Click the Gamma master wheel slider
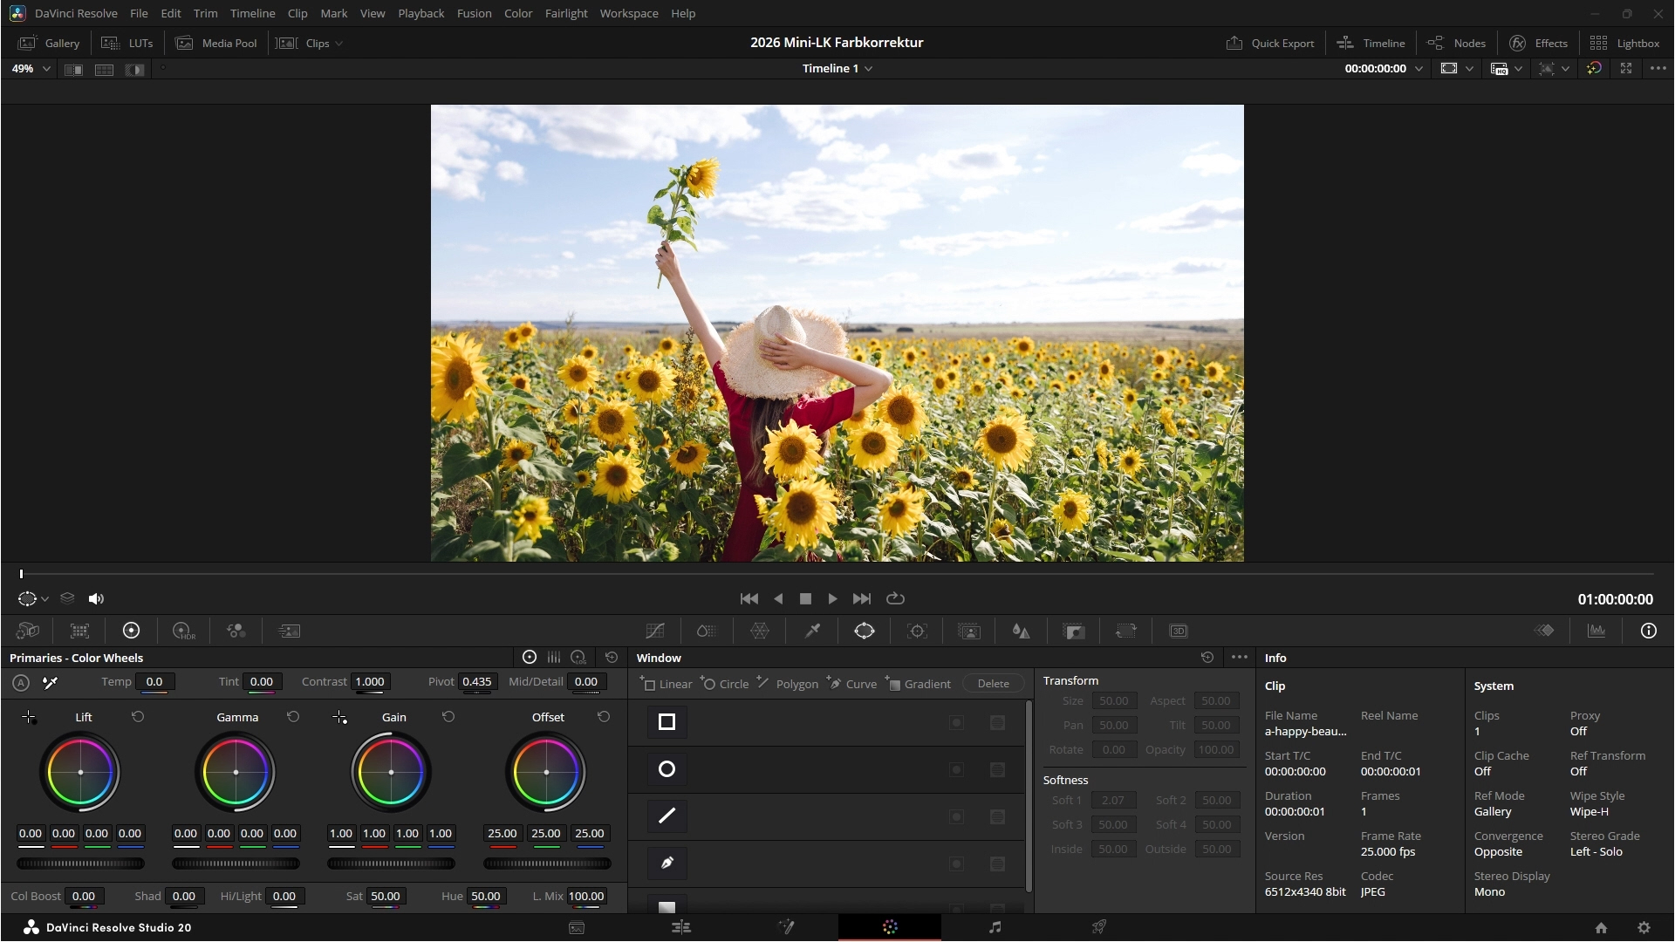The image size is (1675, 942). (x=236, y=863)
